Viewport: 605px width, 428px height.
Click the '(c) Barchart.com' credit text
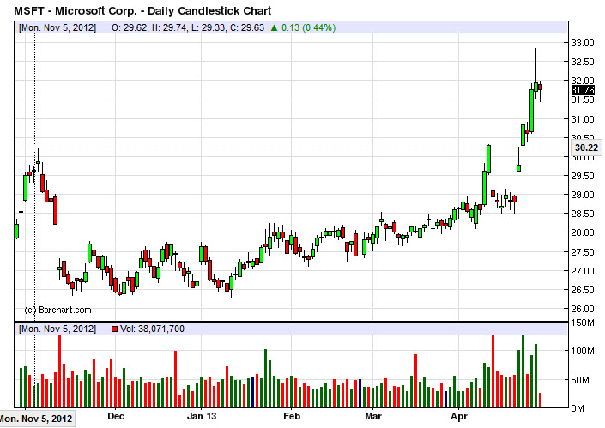point(57,310)
